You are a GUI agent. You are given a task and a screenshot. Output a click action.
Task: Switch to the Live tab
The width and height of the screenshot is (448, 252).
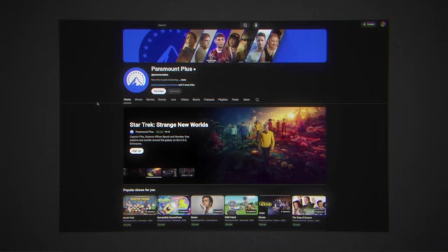point(174,99)
